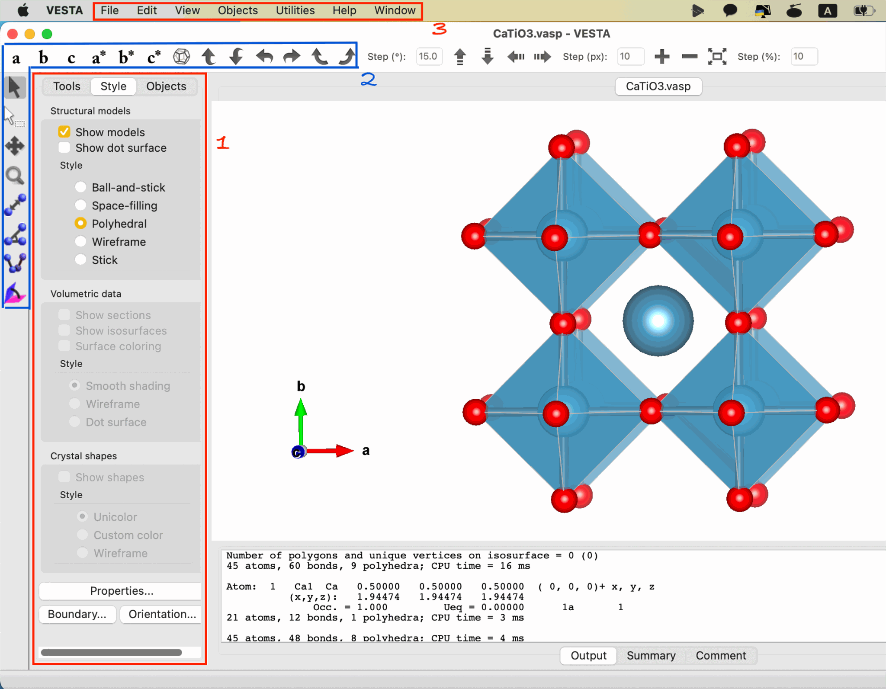The width and height of the screenshot is (886, 689).
Task: View along the b axis
Action: (43, 57)
